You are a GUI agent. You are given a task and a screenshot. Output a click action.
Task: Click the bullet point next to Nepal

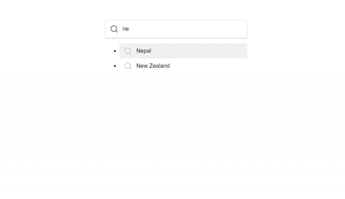coord(115,51)
